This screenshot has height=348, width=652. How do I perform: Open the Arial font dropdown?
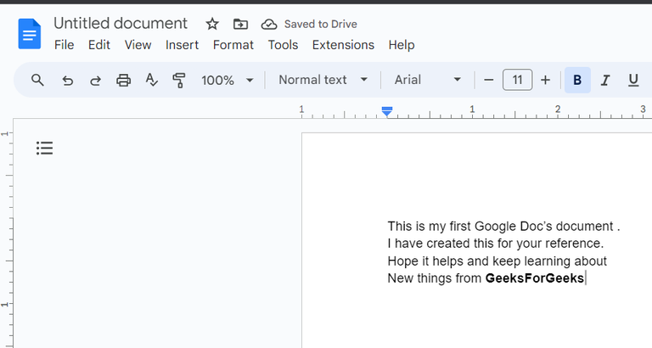click(427, 80)
